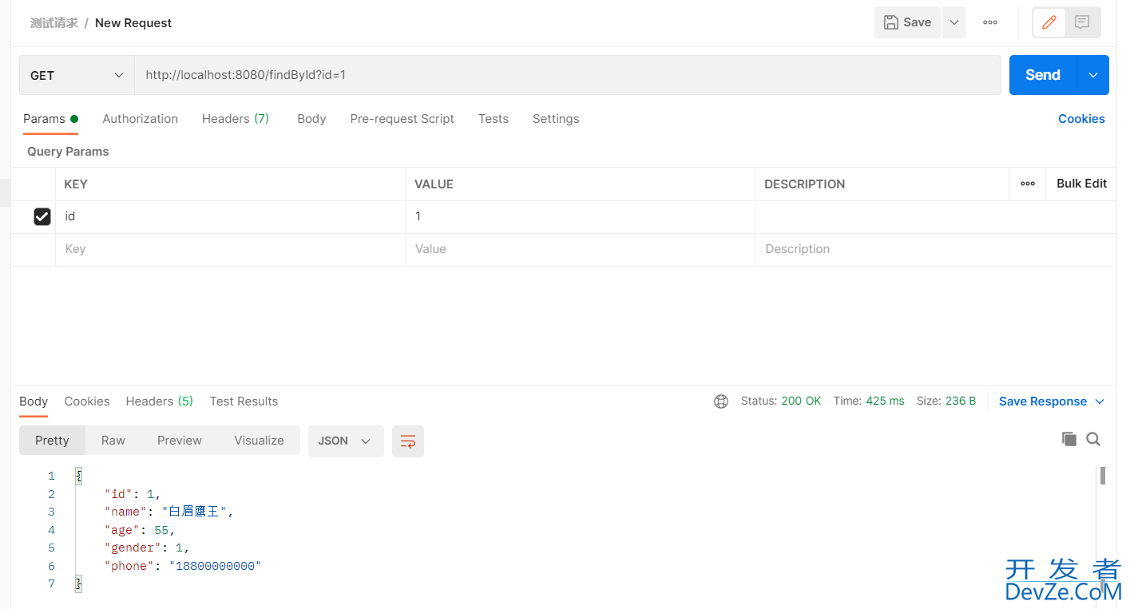Viewport: 1130px width, 609px height.
Task: Switch to the Preview view
Action: (180, 441)
